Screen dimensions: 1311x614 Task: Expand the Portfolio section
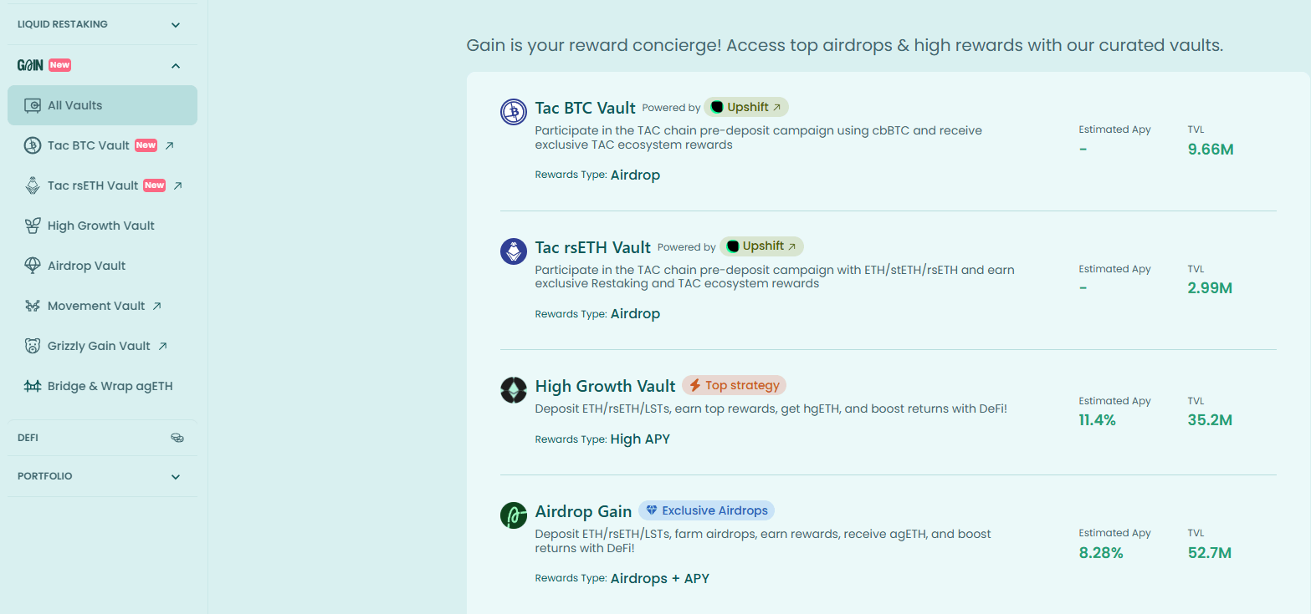pos(176,477)
